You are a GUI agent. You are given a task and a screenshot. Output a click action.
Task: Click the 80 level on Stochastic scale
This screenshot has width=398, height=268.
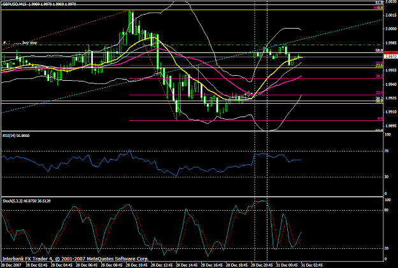[387, 210]
